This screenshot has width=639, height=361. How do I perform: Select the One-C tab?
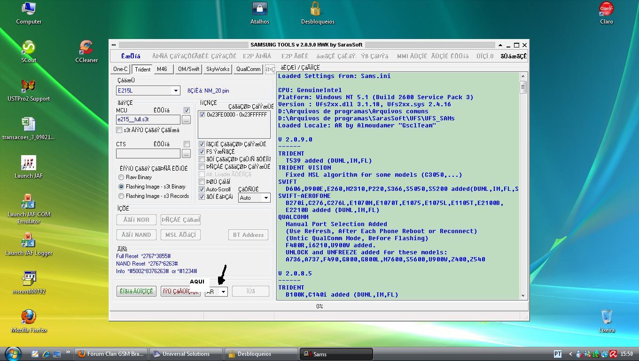click(x=121, y=69)
